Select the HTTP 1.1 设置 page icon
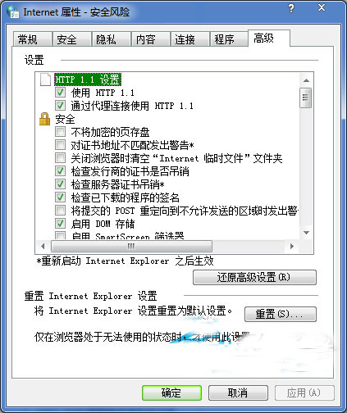Screen dimensions: 347x413 (x=45, y=79)
